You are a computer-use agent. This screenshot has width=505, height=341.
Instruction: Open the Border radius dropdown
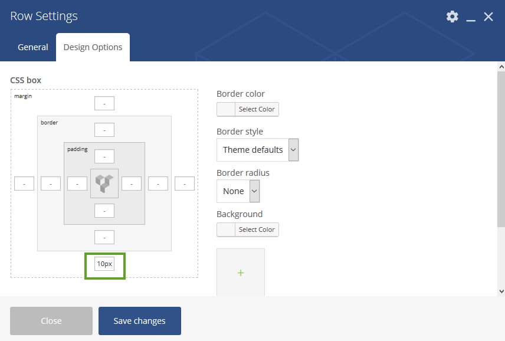[238, 191]
